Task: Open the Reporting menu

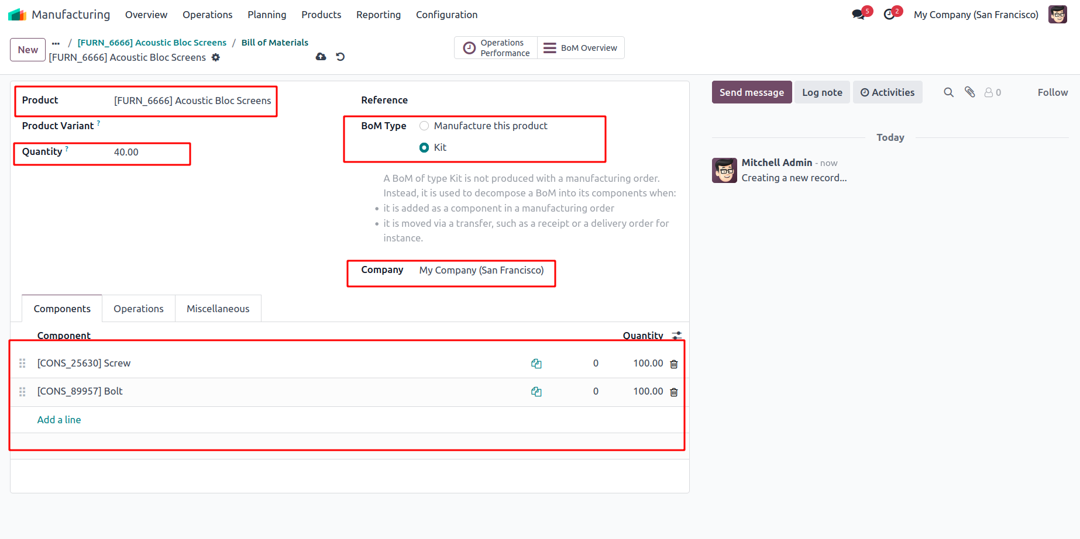Action: pyautogui.click(x=379, y=15)
